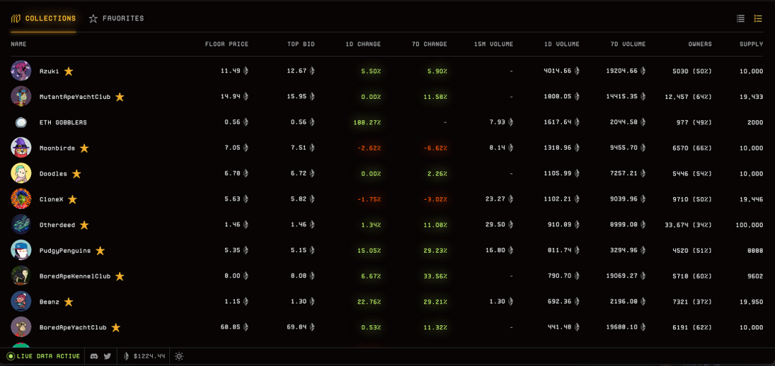Viewport: 775px width, 366px height.
Task: Sort by 7D Volume column header
Action: click(628, 44)
